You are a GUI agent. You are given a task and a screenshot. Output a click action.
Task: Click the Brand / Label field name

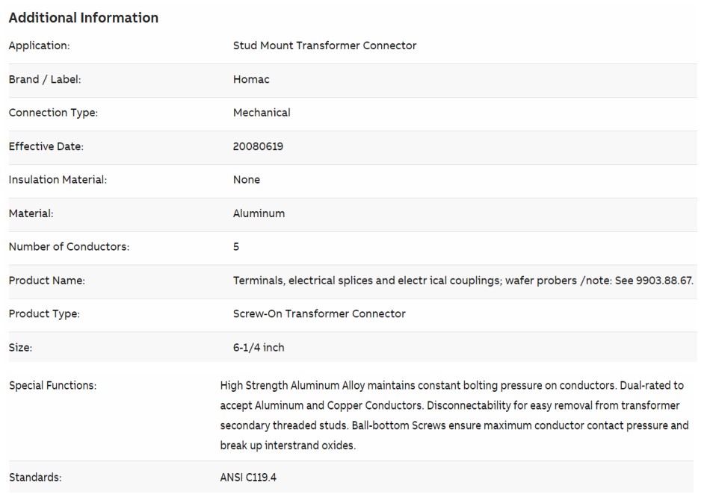pyautogui.click(x=45, y=80)
